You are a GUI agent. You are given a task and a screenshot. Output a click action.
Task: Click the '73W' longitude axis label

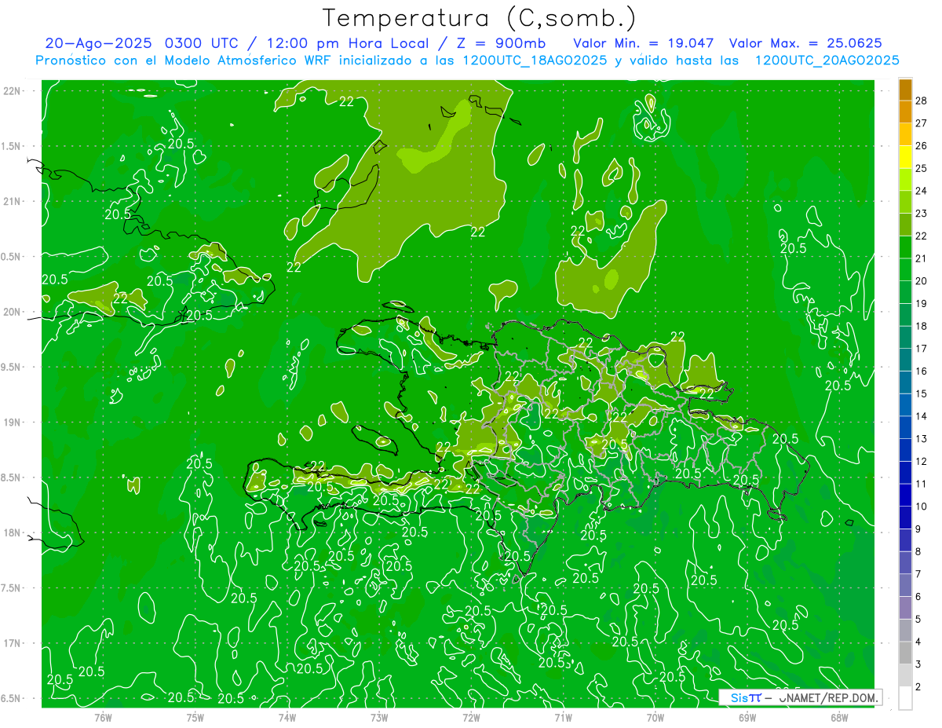379,717
